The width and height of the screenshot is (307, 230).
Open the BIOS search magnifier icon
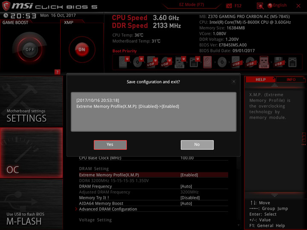pyautogui.click(x=260, y=6)
